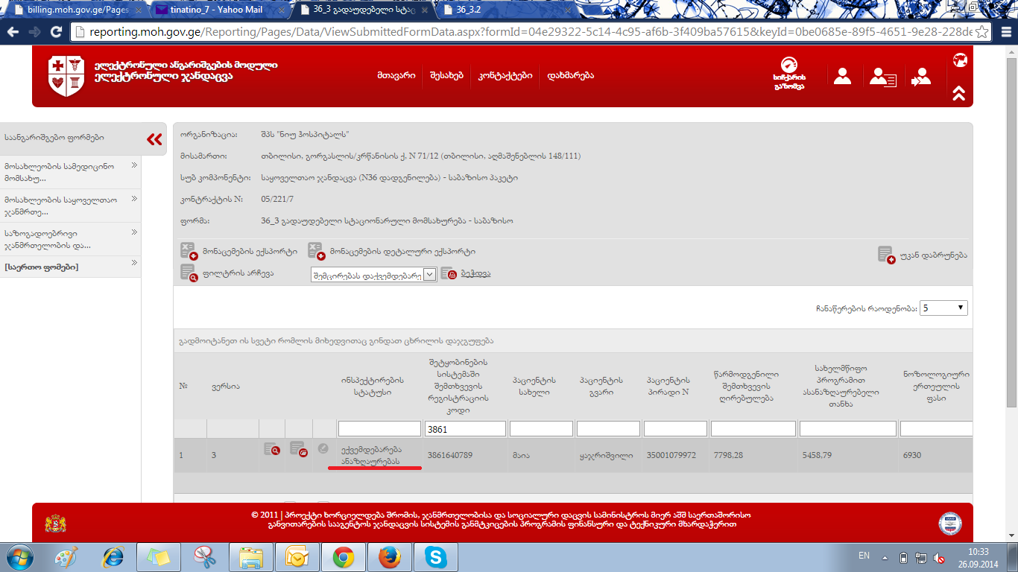Open the კონტაქტები menu item
This screenshot has width=1018, height=572.
(505, 75)
